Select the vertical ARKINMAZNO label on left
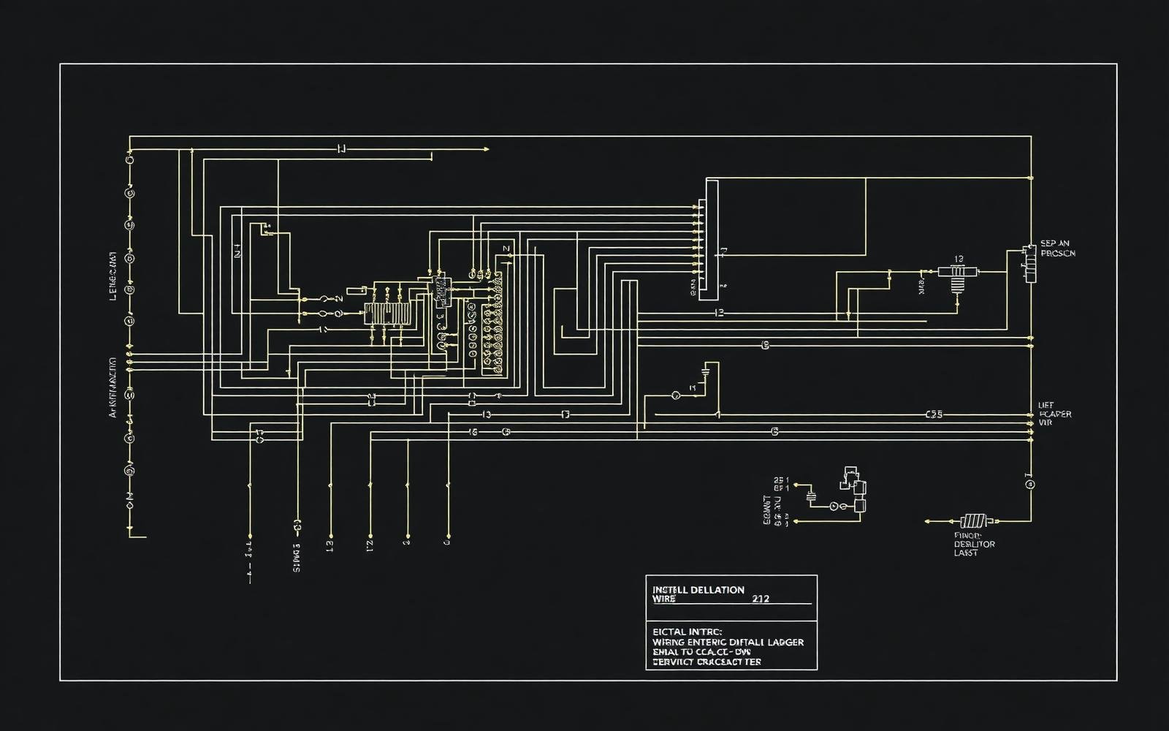 (x=113, y=387)
